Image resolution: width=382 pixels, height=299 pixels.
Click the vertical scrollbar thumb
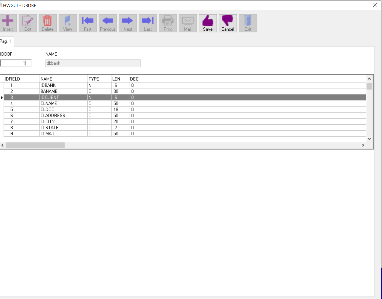click(369, 86)
